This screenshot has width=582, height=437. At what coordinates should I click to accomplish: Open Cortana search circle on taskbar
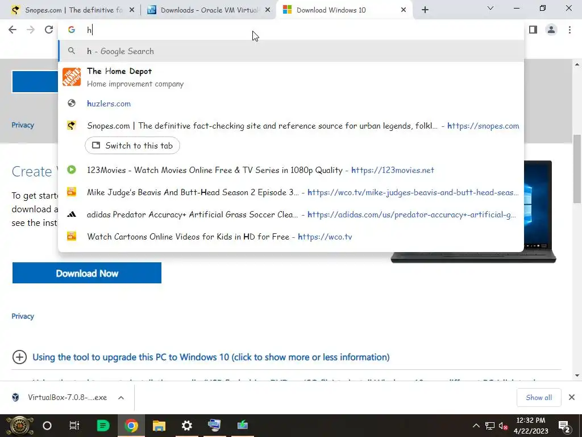coord(47,426)
